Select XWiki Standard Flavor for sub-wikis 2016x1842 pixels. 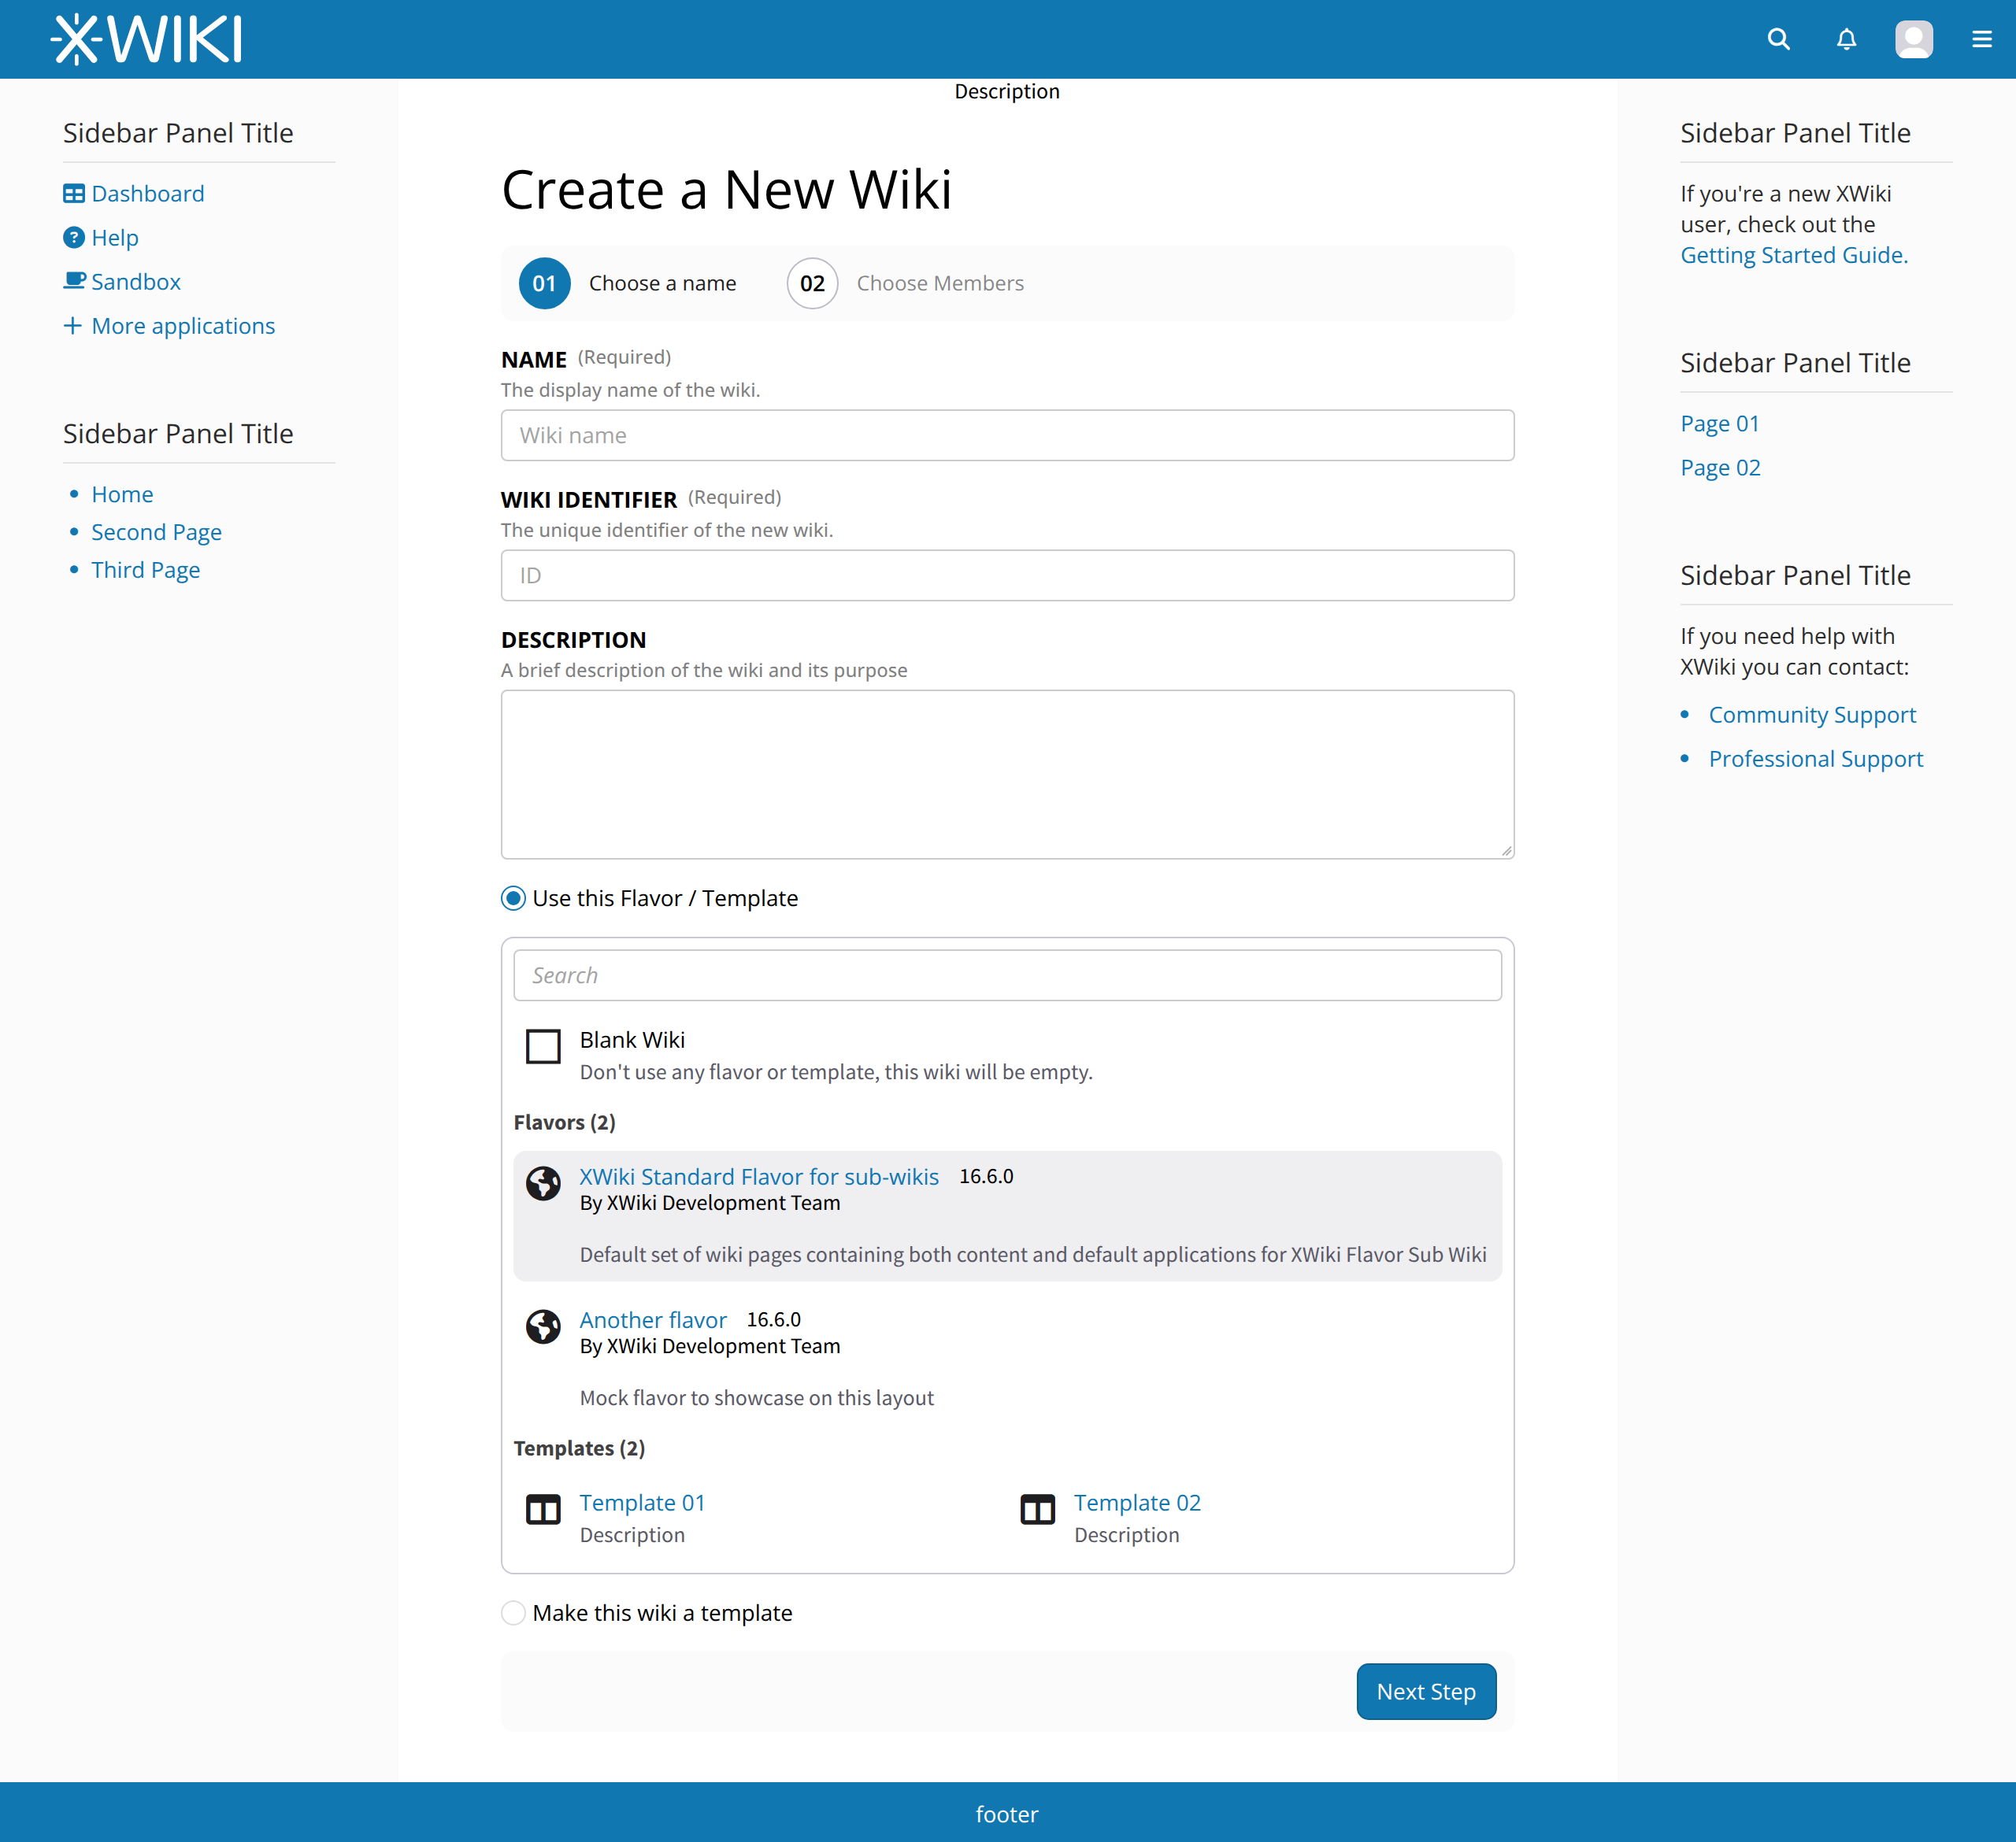coord(759,1176)
